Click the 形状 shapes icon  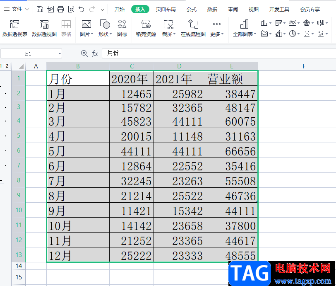(x=105, y=24)
